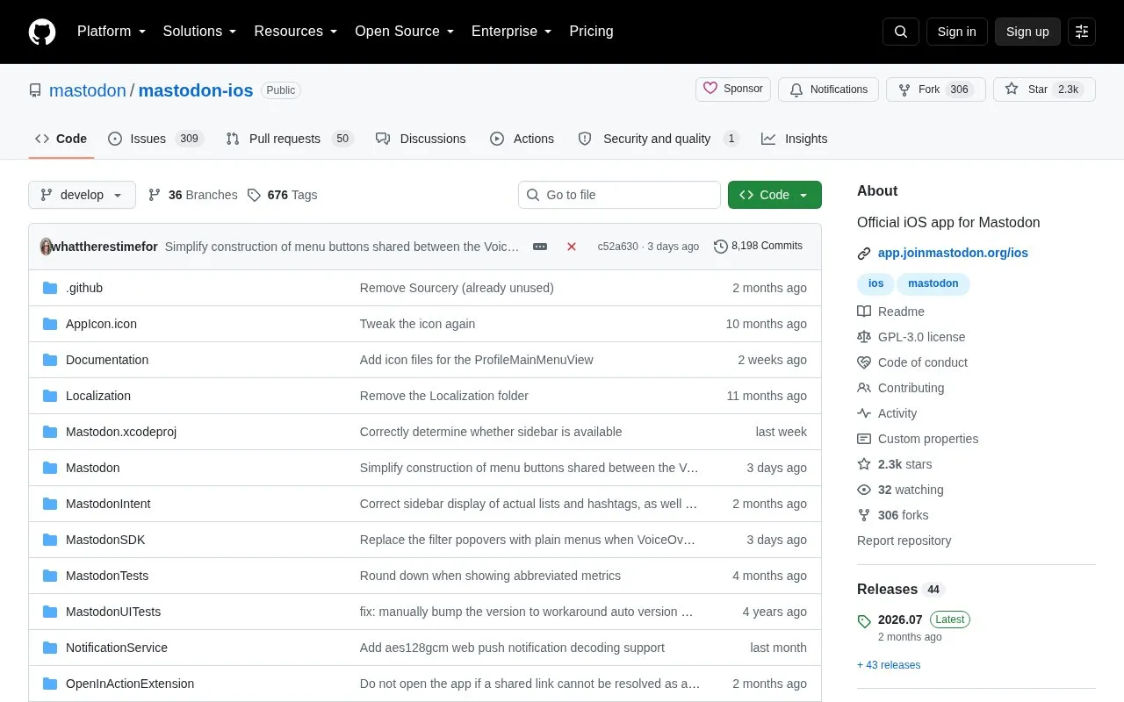Click the tag icon beside release 2026.07

coord(864,621)
